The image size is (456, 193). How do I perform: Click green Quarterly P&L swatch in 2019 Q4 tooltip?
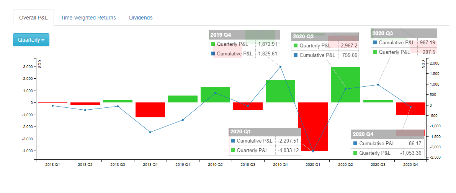click(x=213, y=44)
